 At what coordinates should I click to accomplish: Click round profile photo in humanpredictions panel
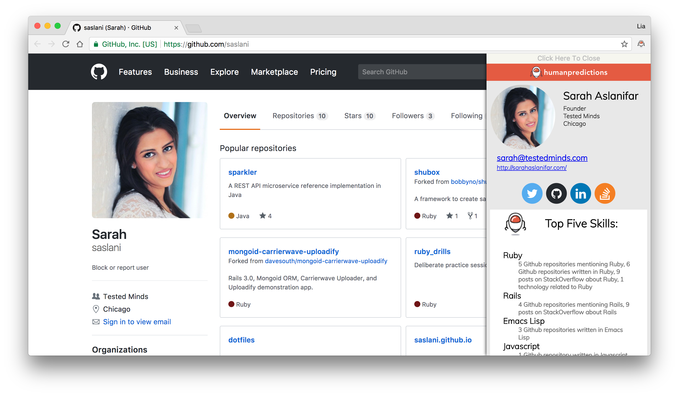click(523, 117)
